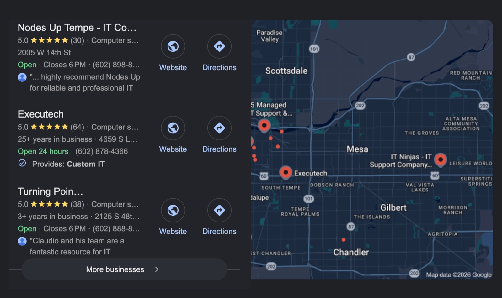
Task: Open the Nodes Up Tempe listing title
Action: [77, 28]
